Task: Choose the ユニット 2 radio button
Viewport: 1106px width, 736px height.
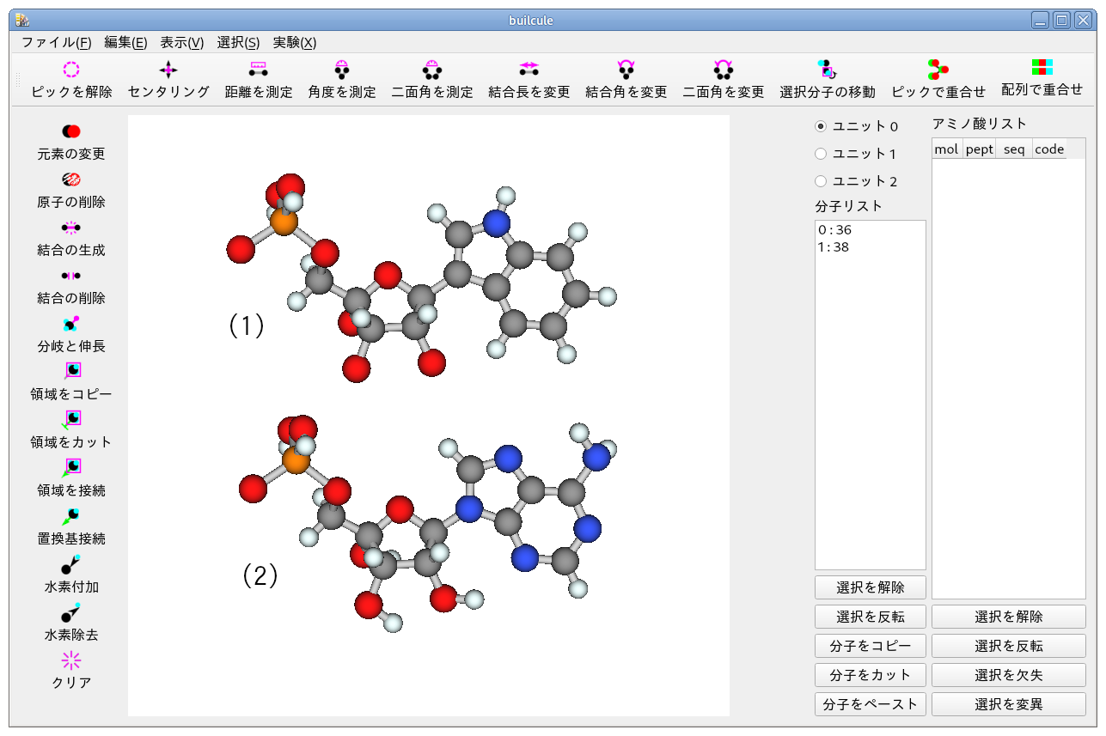Action: [x=821, y=181]
